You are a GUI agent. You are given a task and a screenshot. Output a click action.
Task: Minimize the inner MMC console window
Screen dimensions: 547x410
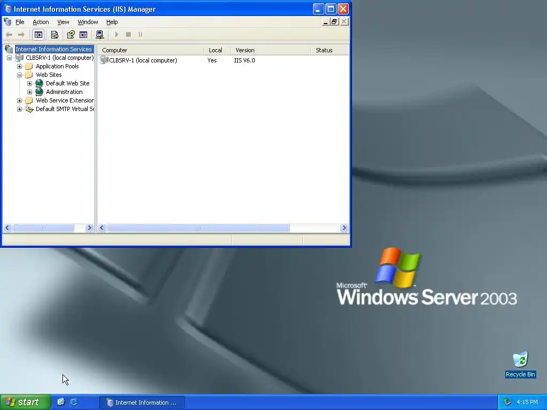[325, 21]
